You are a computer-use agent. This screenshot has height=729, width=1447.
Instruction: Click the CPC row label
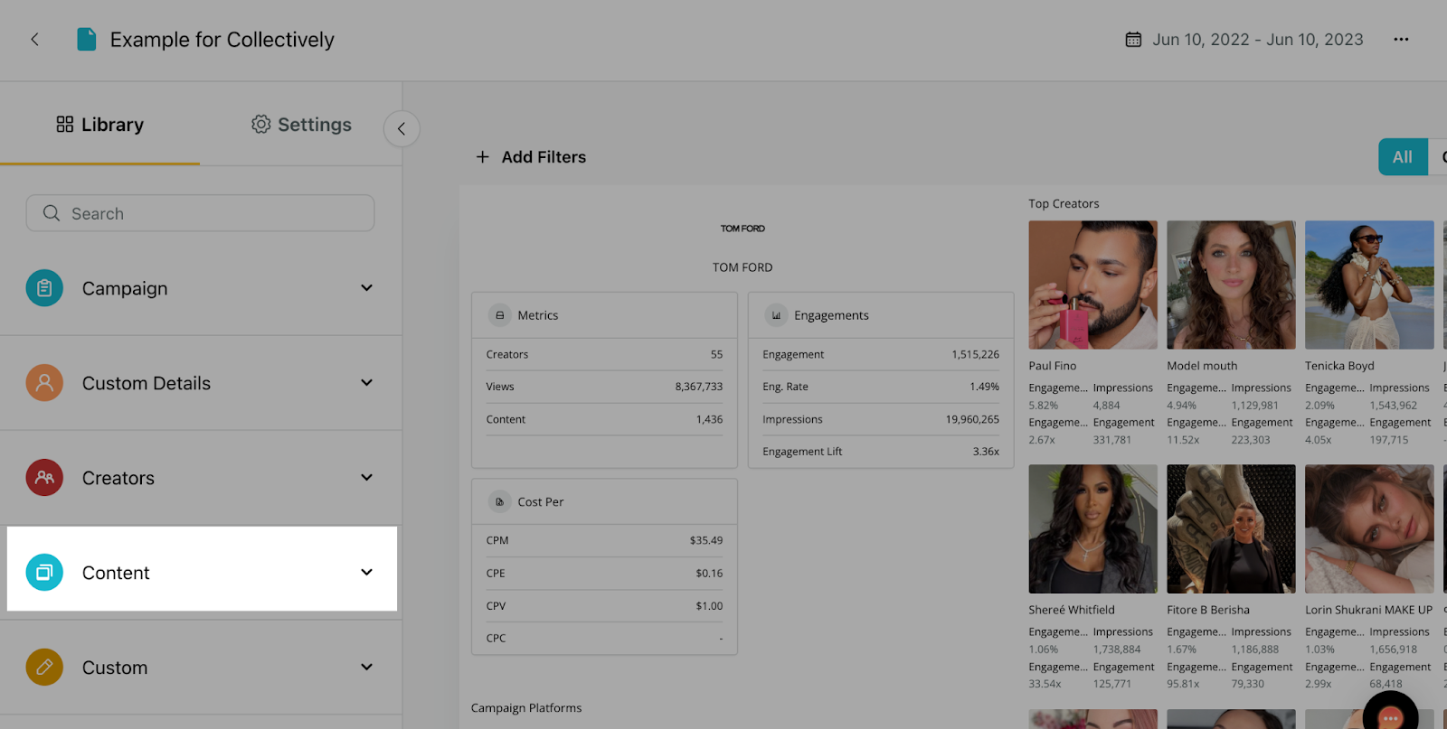[496, 638]
